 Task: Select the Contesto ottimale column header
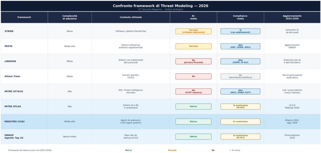[x=131, y=17]
